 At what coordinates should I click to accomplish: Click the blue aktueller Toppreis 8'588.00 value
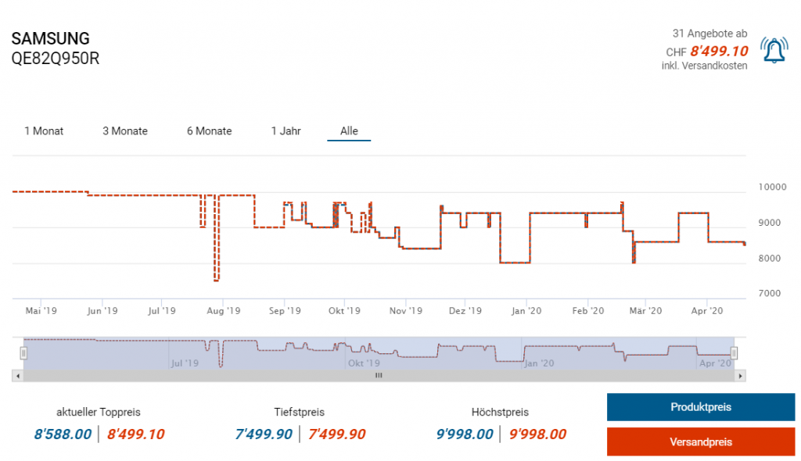(63, 434)
